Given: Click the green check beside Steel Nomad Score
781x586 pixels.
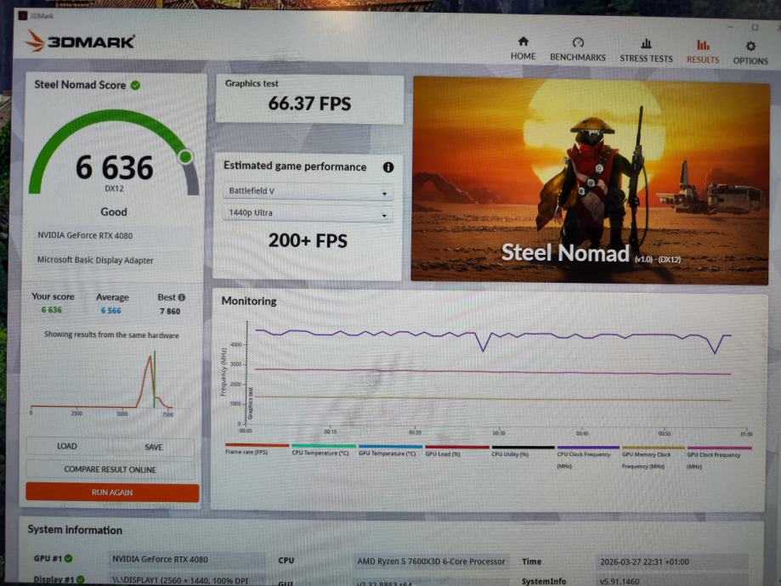Looking at the screenshot, I should coord(135,85).
